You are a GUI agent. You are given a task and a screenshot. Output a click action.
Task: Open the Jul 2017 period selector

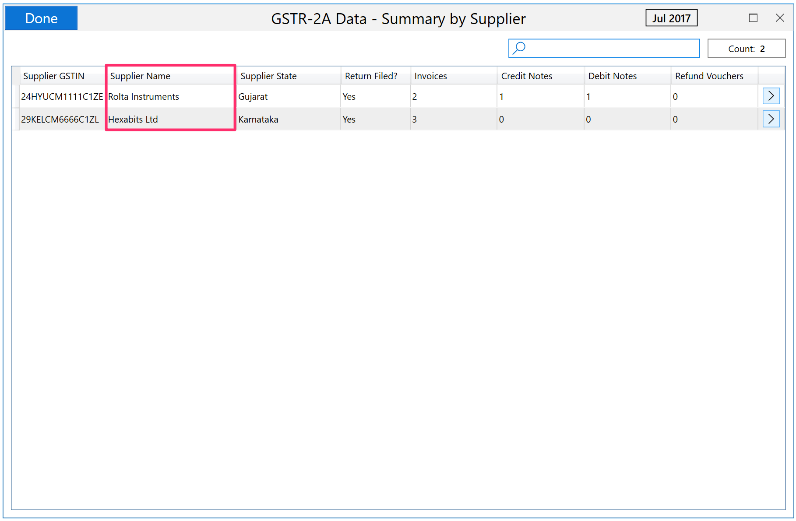671,18
